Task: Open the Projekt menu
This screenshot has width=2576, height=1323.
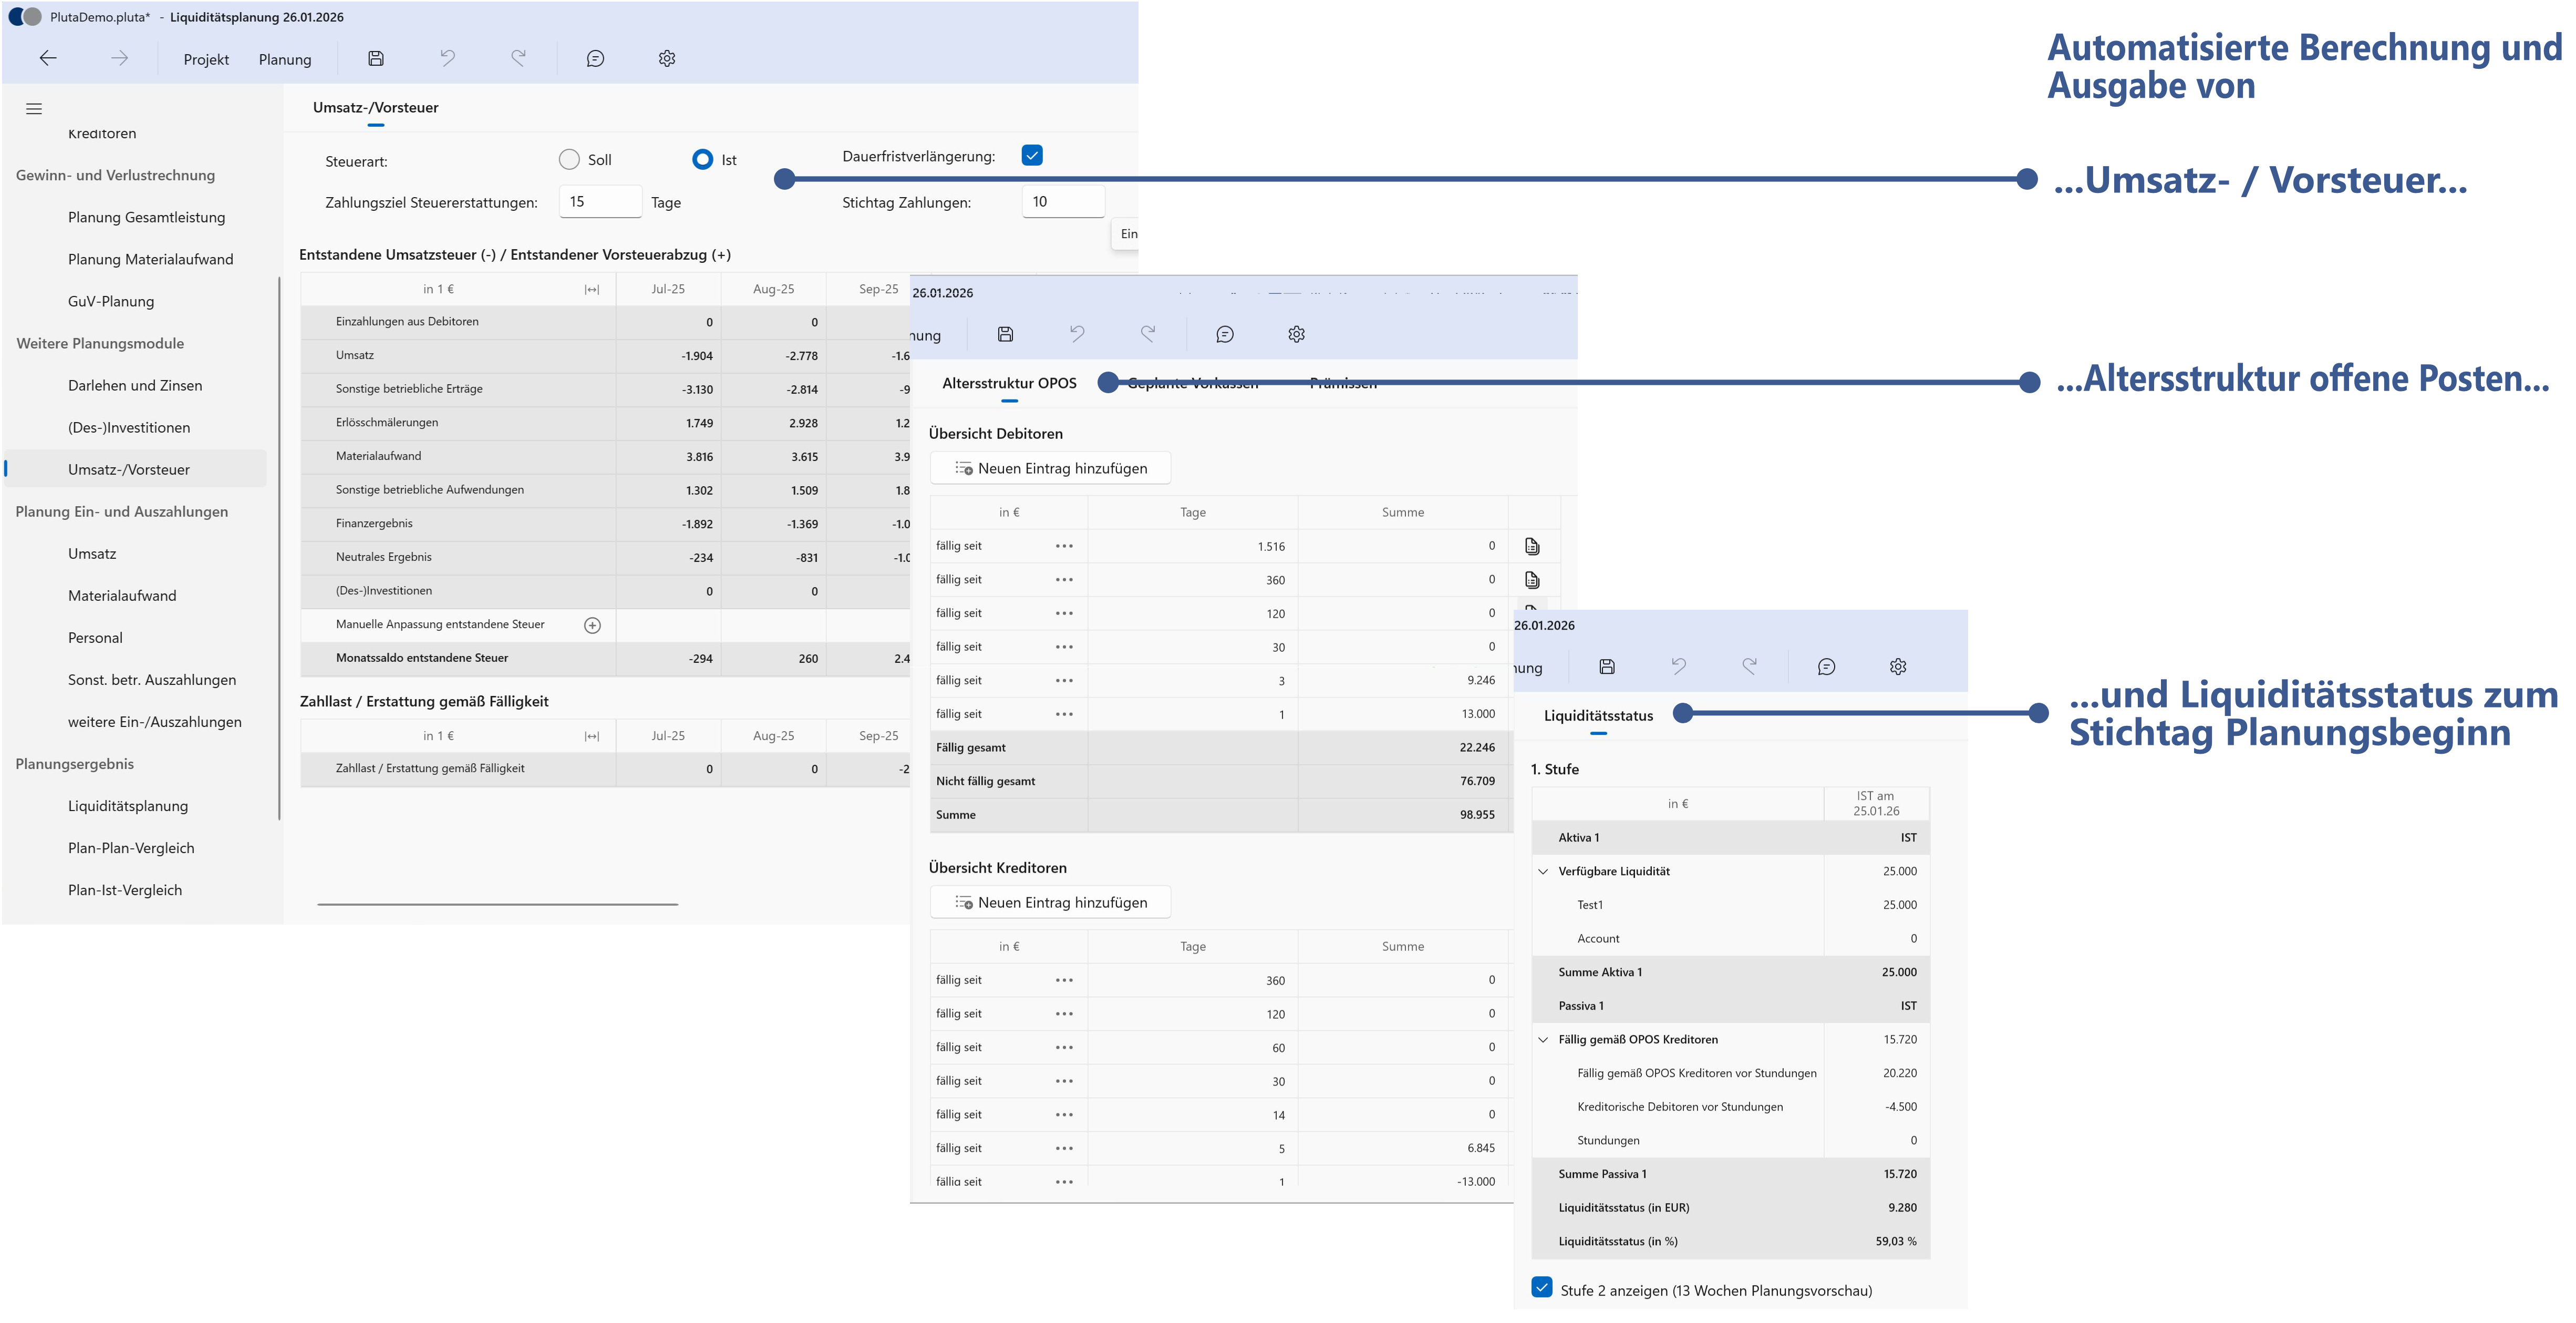Action: [206, 59]
